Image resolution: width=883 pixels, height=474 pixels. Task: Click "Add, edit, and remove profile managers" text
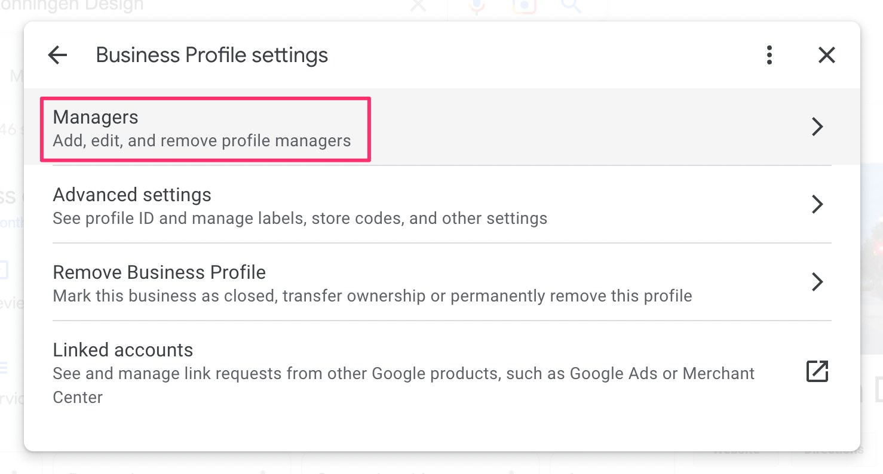(x=201, y=141)
